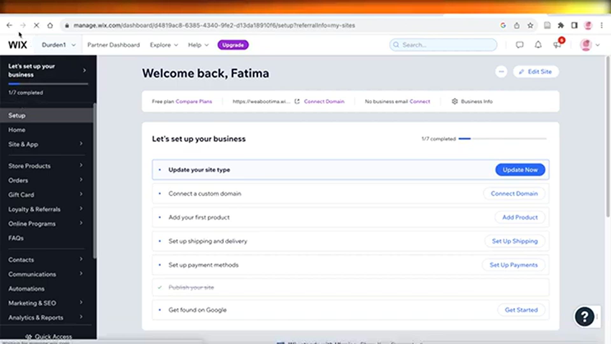This screenshot has width=611, height=344.
Task: Expand the Explore menu
Action: click(x=164, y=45)
